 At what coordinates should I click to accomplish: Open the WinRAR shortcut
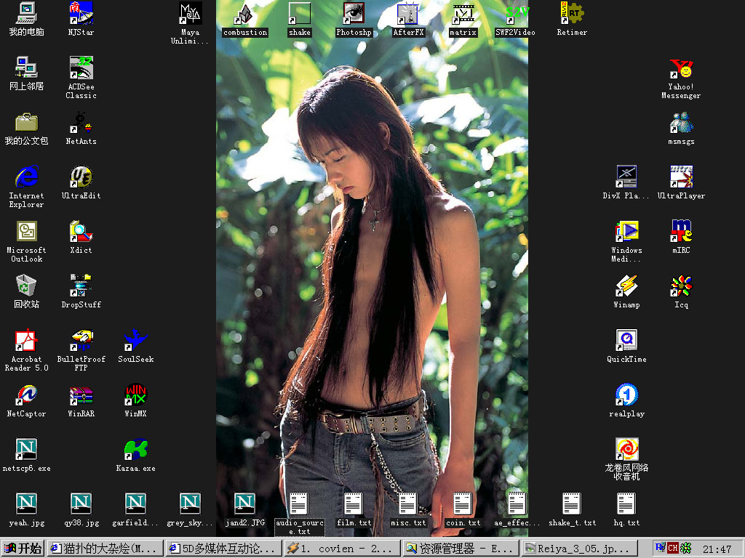(81, 395)
